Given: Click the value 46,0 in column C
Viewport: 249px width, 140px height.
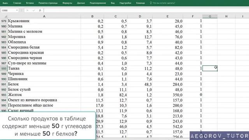Looking at the screenshot, I should 123,127.
